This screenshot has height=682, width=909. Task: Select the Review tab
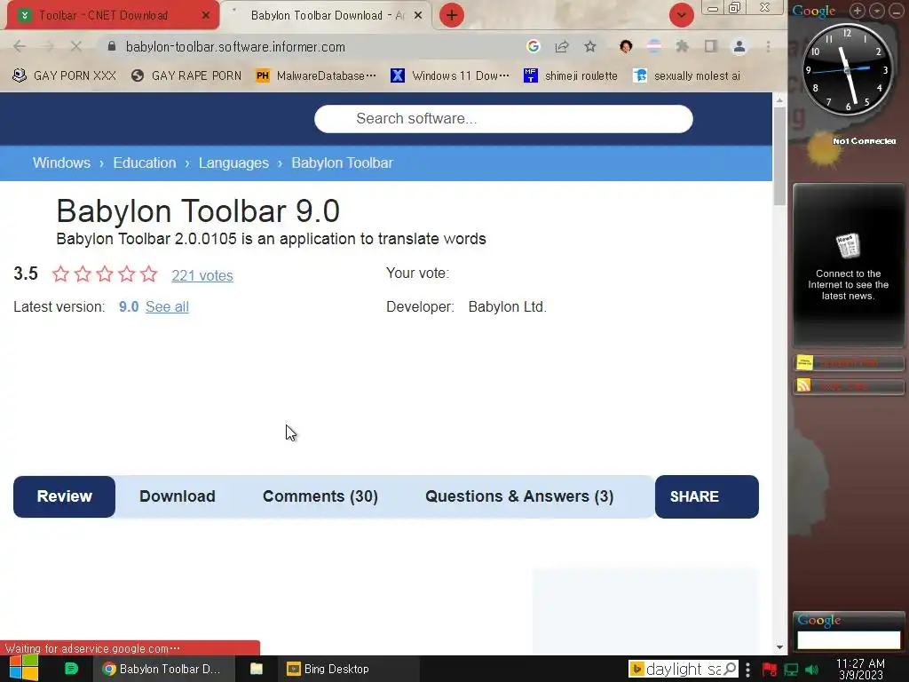click(64, 496)
